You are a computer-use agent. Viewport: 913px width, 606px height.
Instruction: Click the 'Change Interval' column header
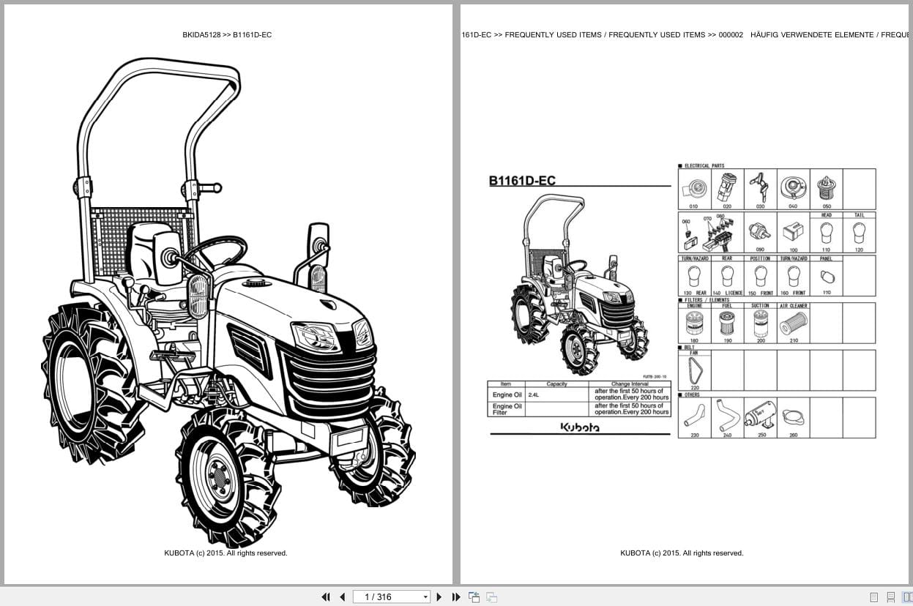pyautogui.click(x=630, y=384)
